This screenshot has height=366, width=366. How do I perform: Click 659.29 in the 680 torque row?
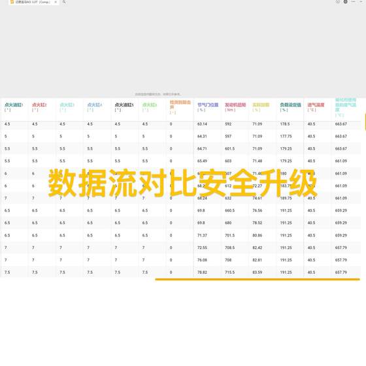(341, 223)
